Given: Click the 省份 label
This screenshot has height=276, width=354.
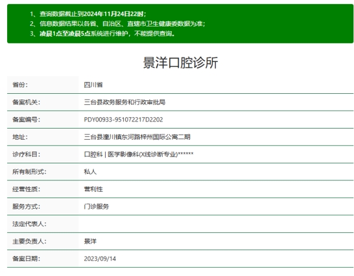Looking at the screenshot, I should pyautogui.click(x=20, y=85).
